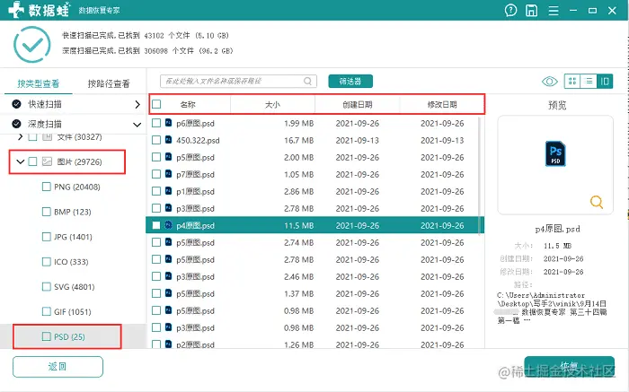Click the 2021-09-13 creation date cell

tap(357, 140)
